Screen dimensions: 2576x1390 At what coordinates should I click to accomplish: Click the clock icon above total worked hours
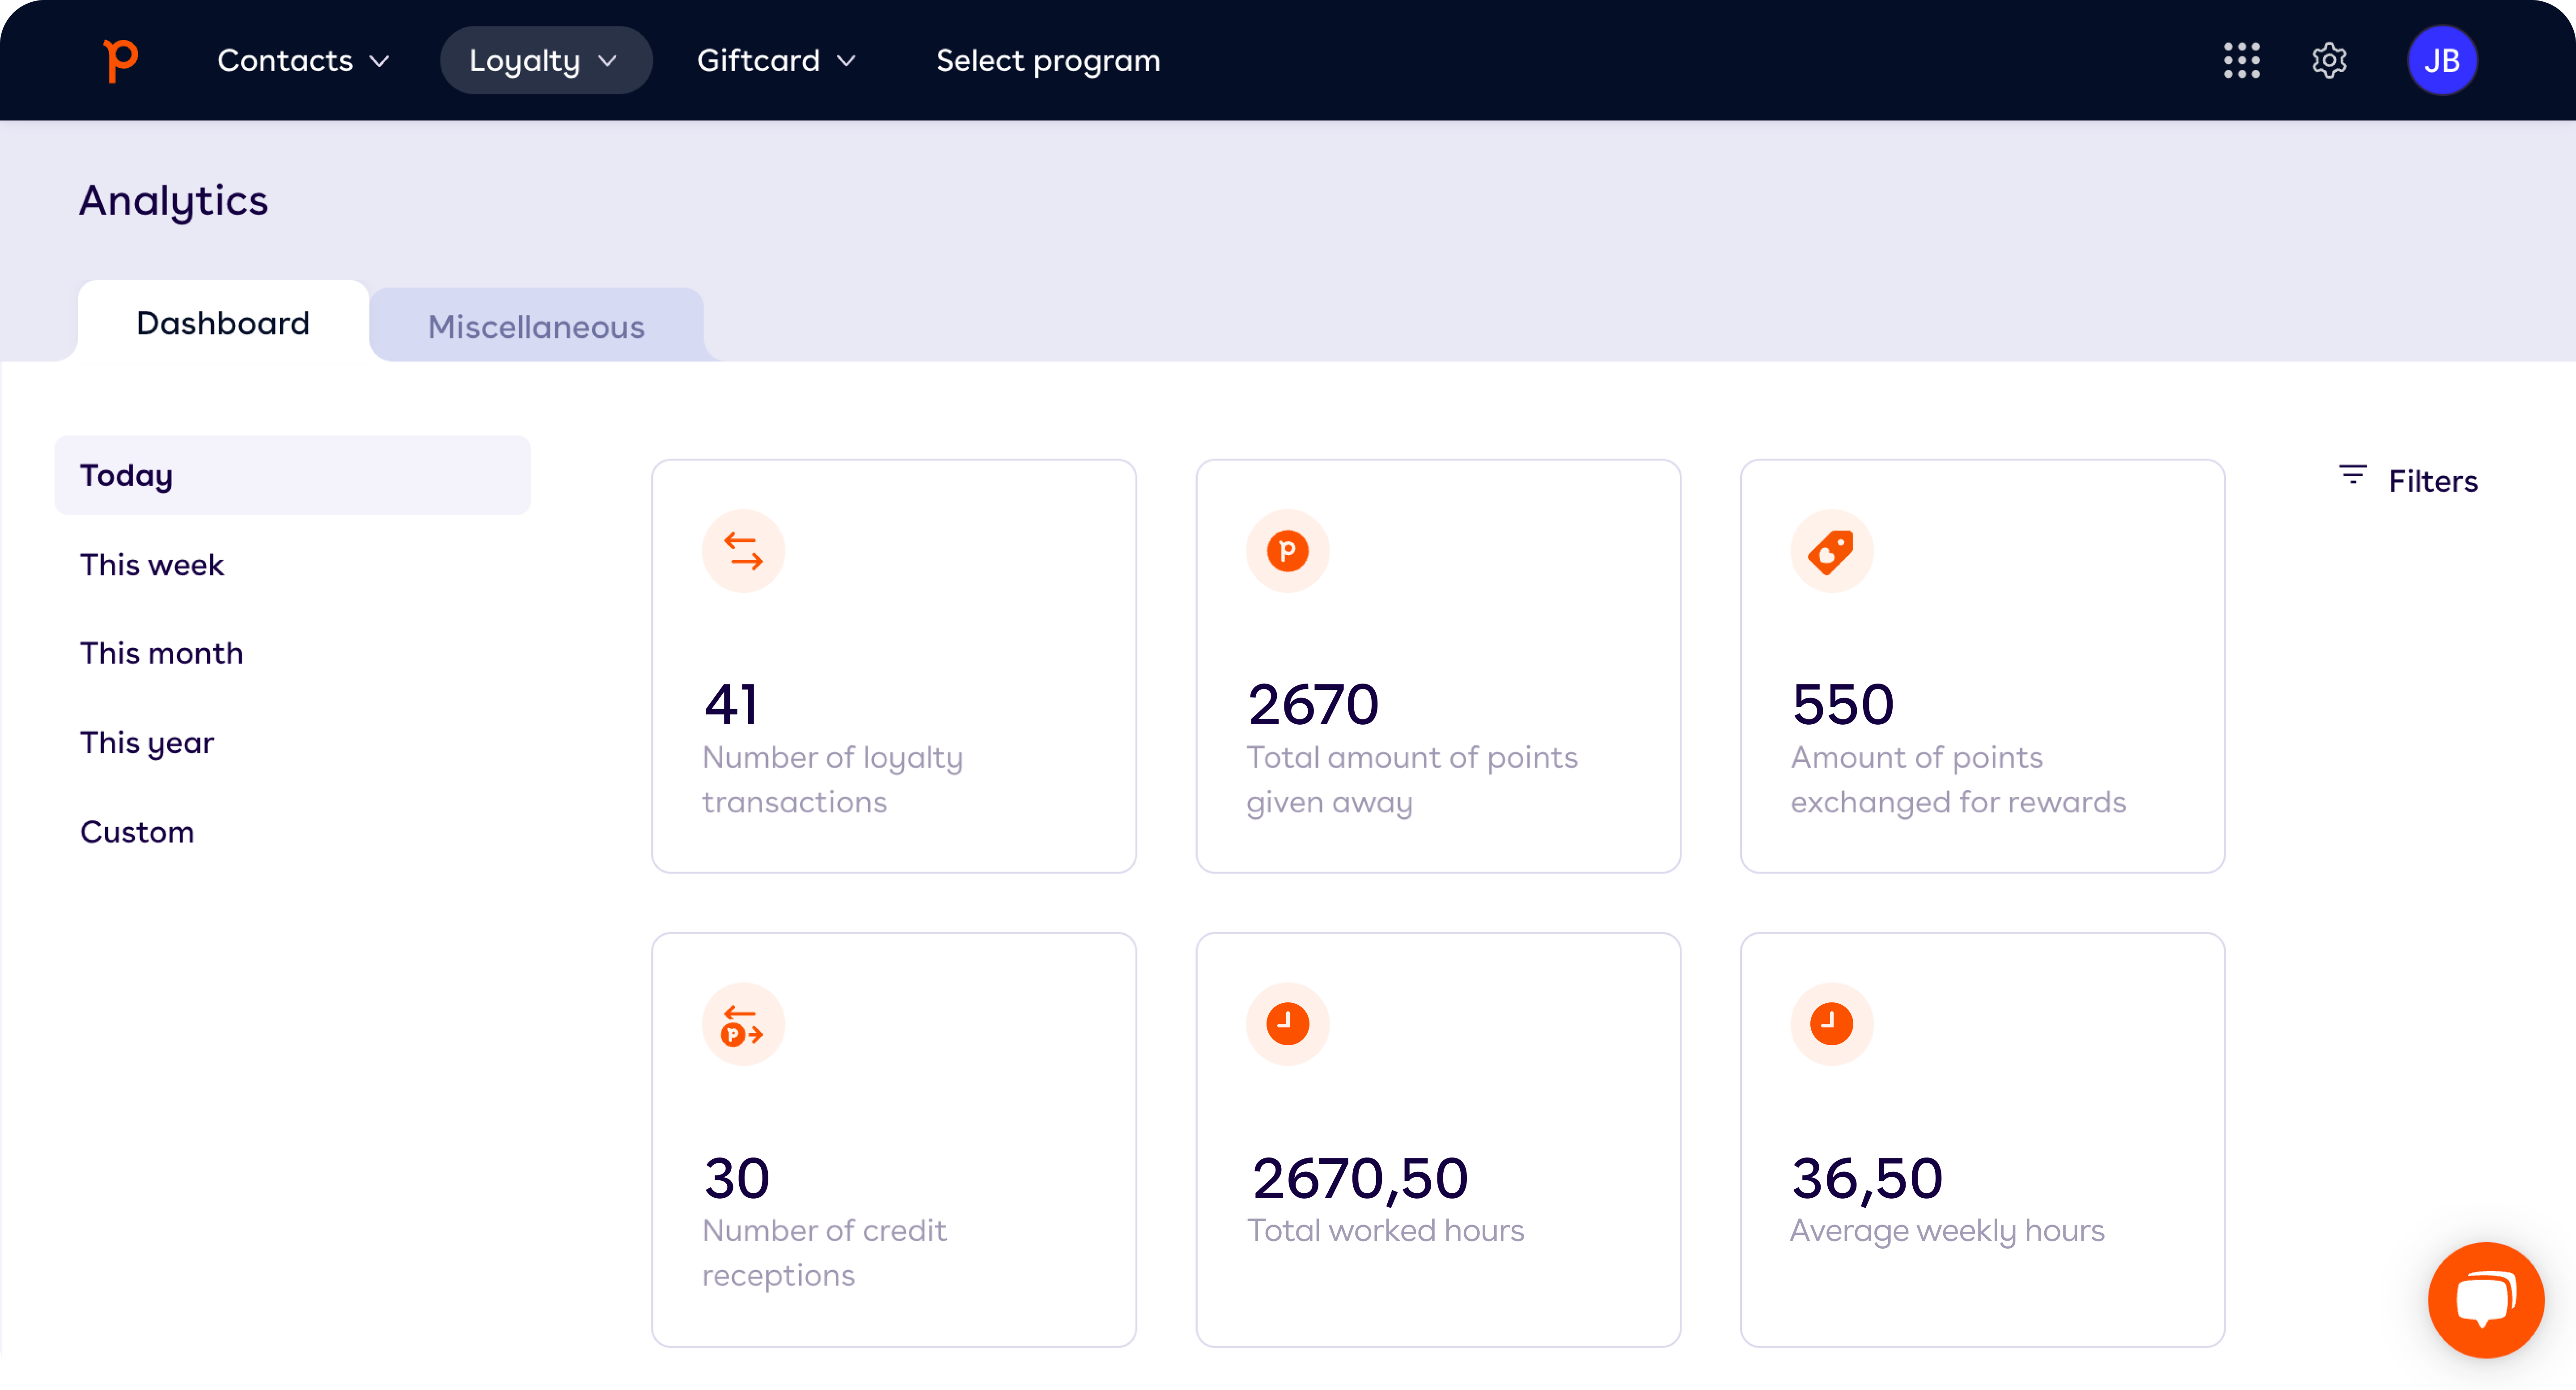click(1288, 1023)
